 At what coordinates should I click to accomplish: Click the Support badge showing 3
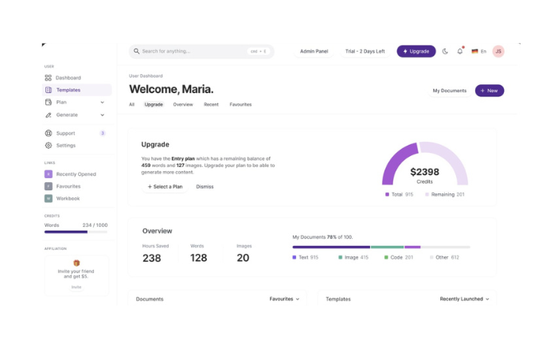[x=103, y=133]
